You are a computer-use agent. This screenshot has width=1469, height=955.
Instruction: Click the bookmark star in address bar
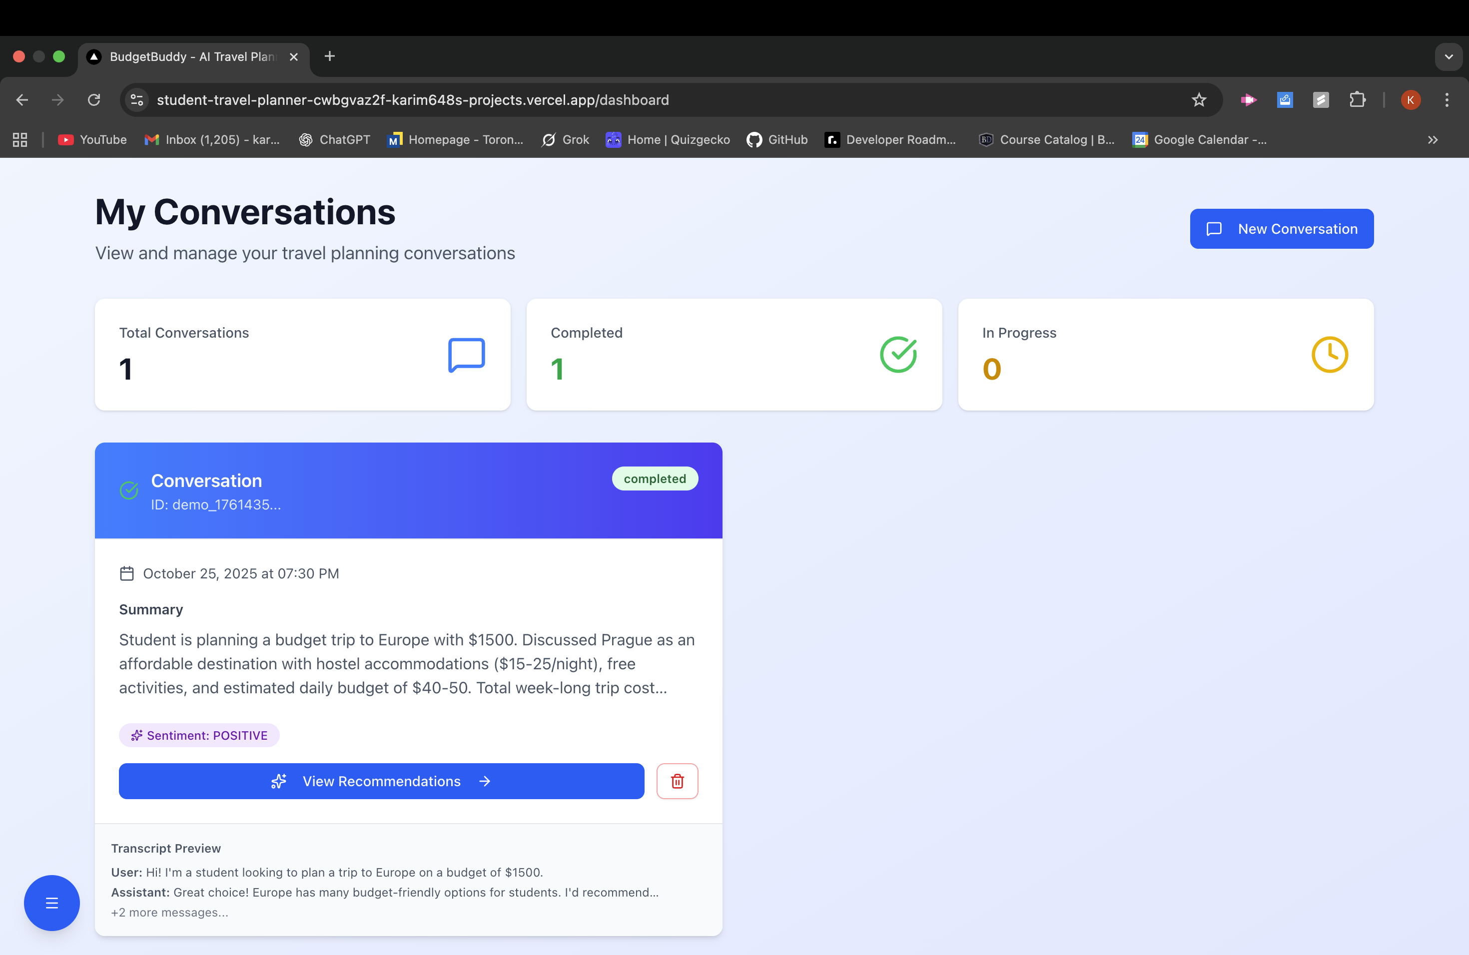pyautogui.click(x=1199, y=100)
